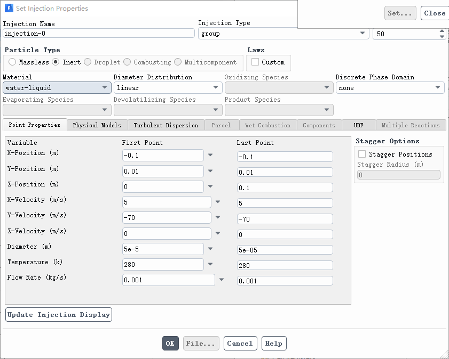Viewport: 449px width, 359px height.
Task: Switch to the Physical Models tab
Action: pyautogui.click(x=97, y=125)
